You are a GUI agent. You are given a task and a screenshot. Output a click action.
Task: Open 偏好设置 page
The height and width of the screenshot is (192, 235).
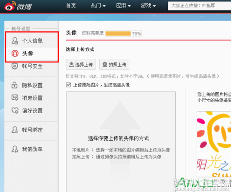click(32, 110)
